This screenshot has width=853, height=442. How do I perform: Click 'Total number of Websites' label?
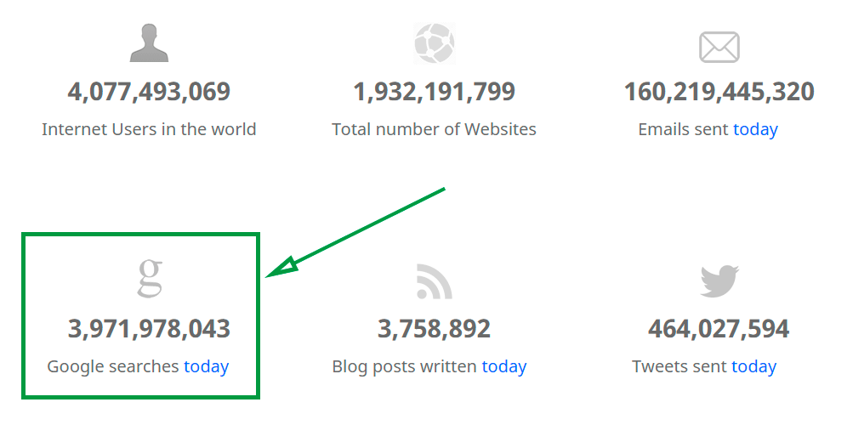[x=434, y=129]
